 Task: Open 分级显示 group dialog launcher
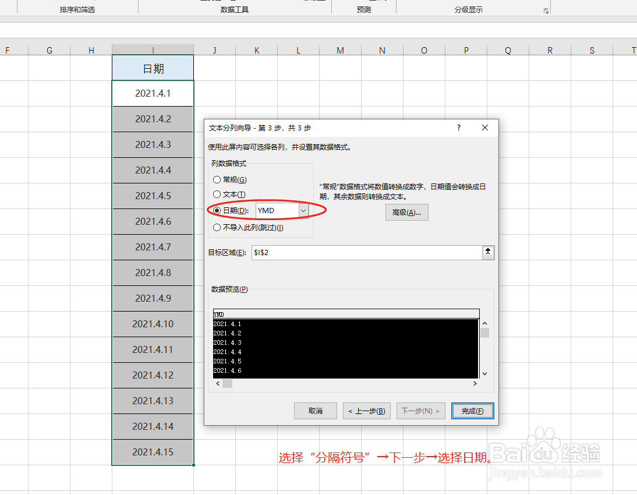pos(546,11)
